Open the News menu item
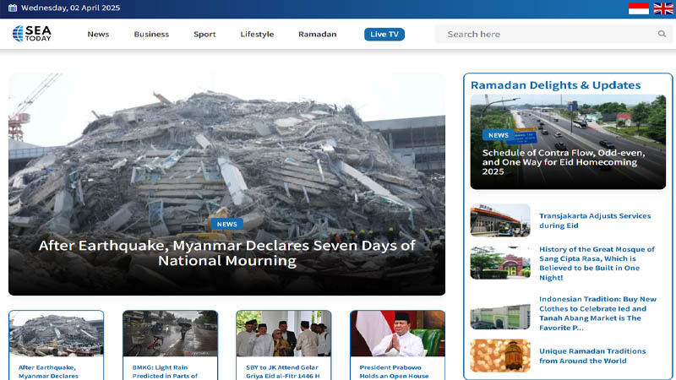676x380 pixels. pyautogui.click(x=98, y=34)
